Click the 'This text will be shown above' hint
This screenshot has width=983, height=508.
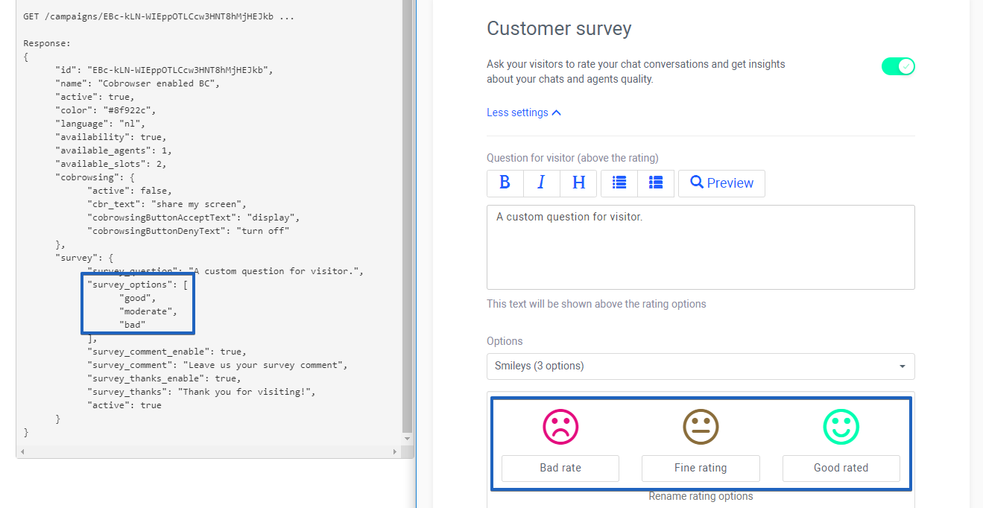596,304
